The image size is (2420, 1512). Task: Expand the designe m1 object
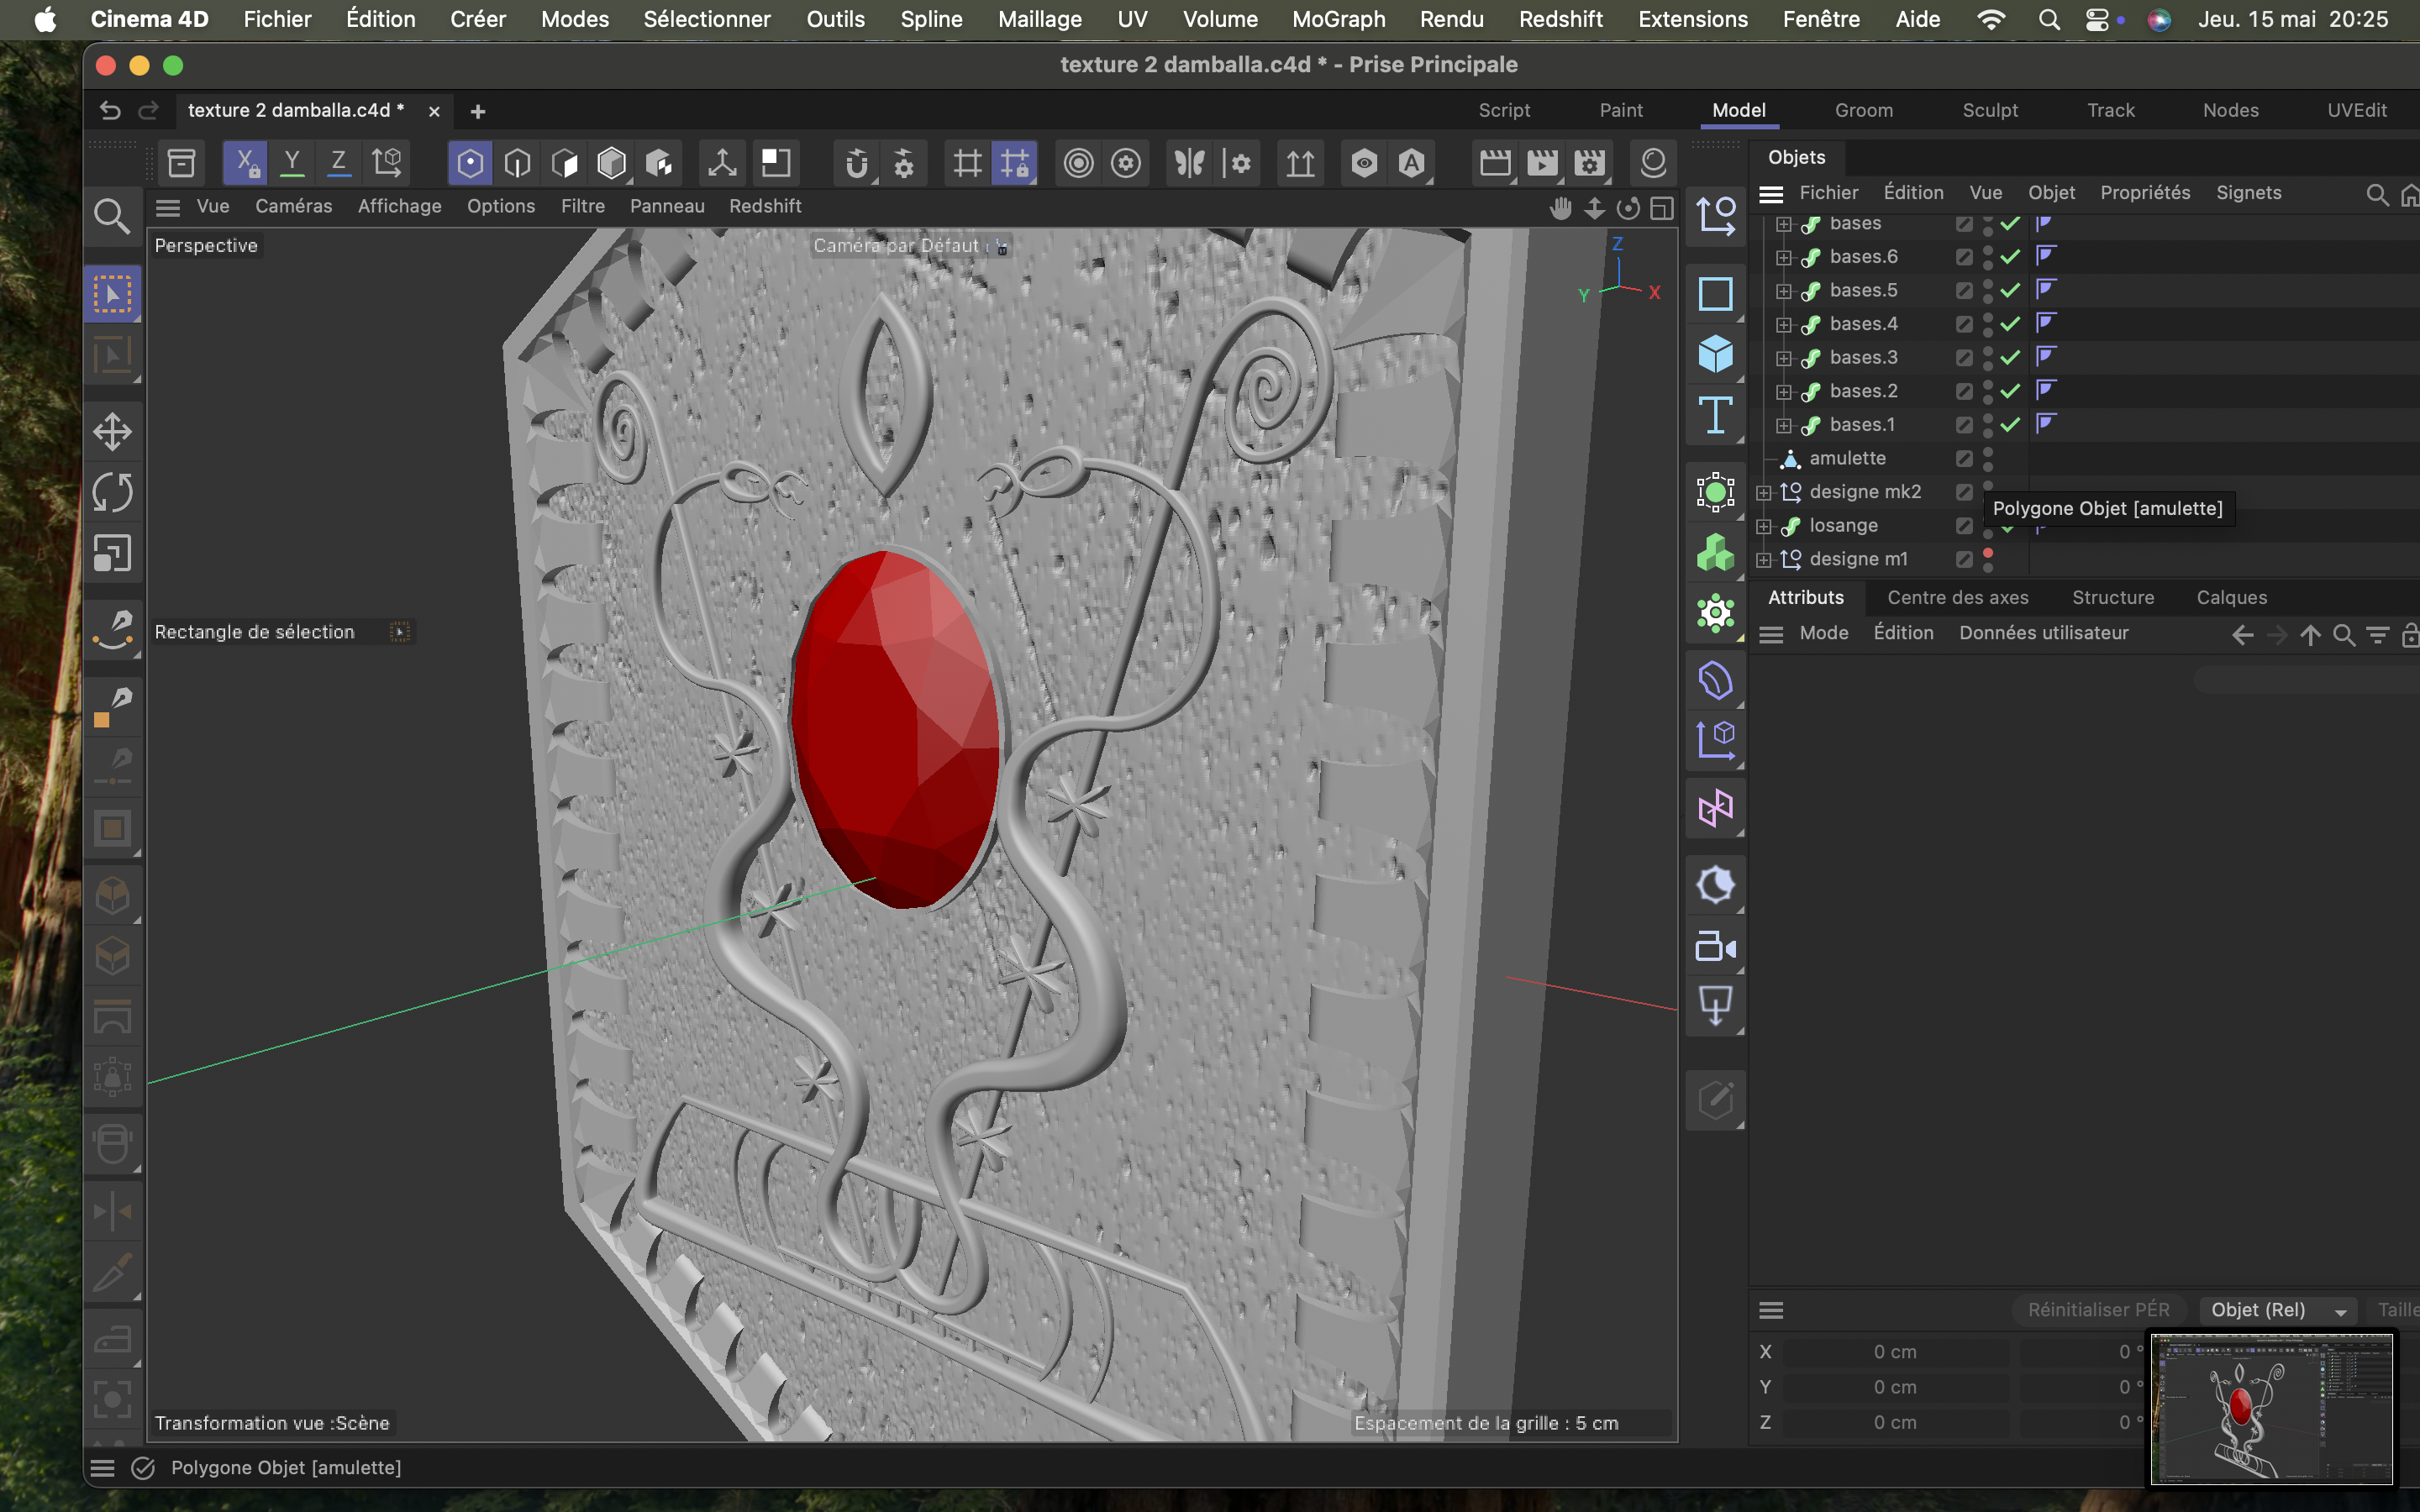pos(1764,559)
